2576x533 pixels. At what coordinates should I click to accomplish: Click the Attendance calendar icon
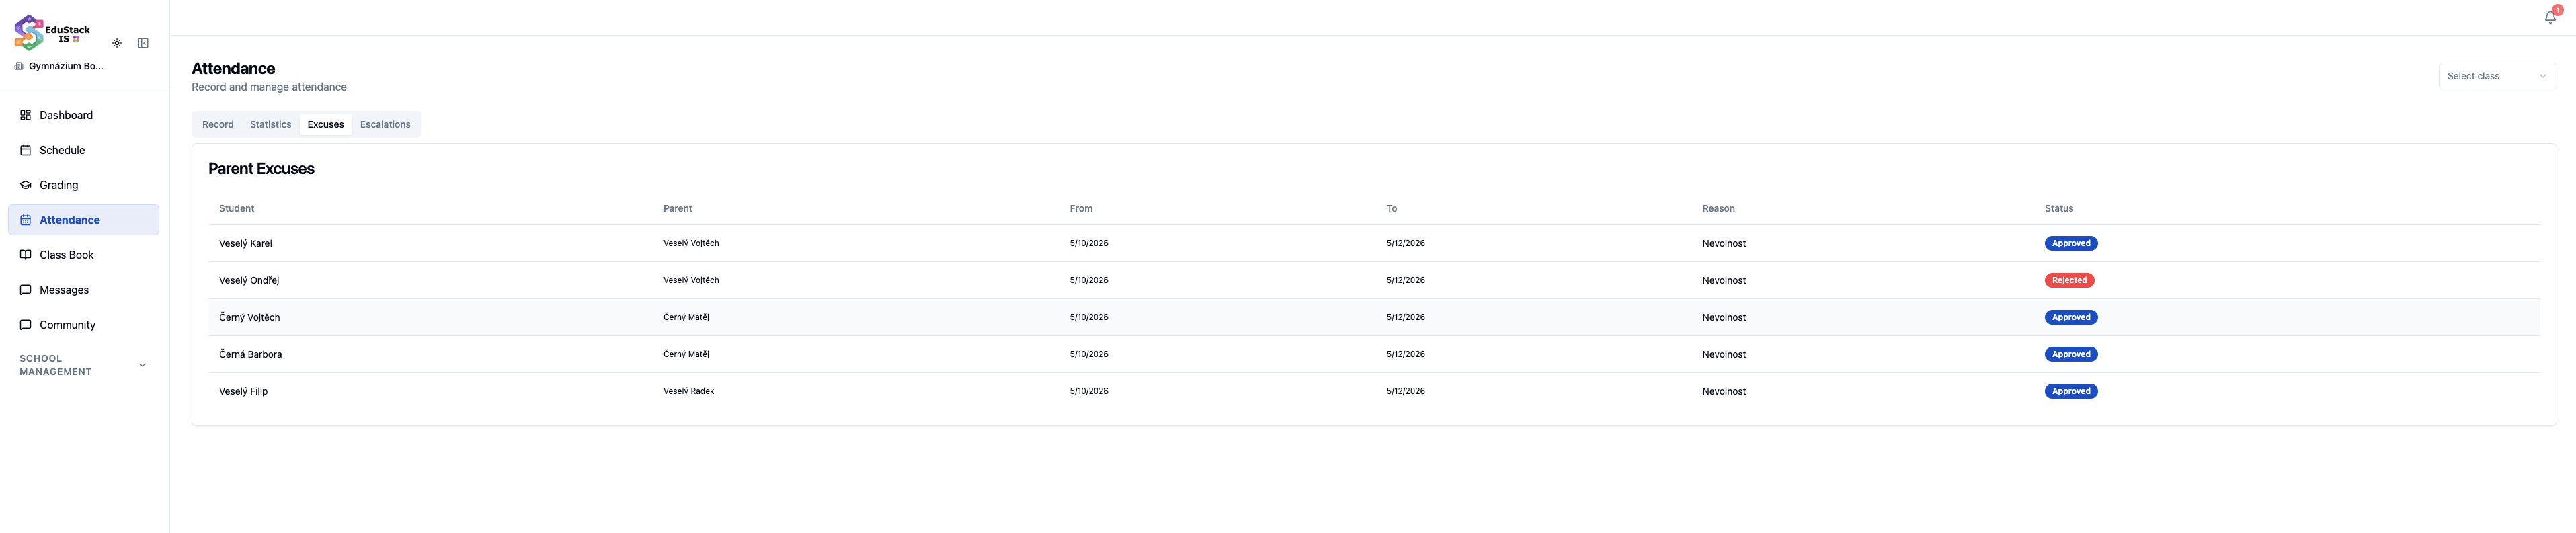coord(26,220)
